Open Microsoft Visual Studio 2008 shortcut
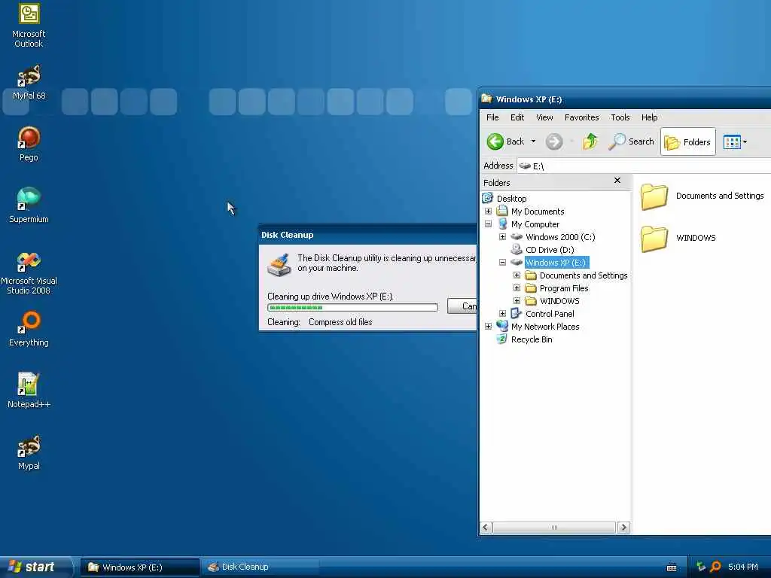Viewport: 771px width, 578px height. click(x=29, y=272)
